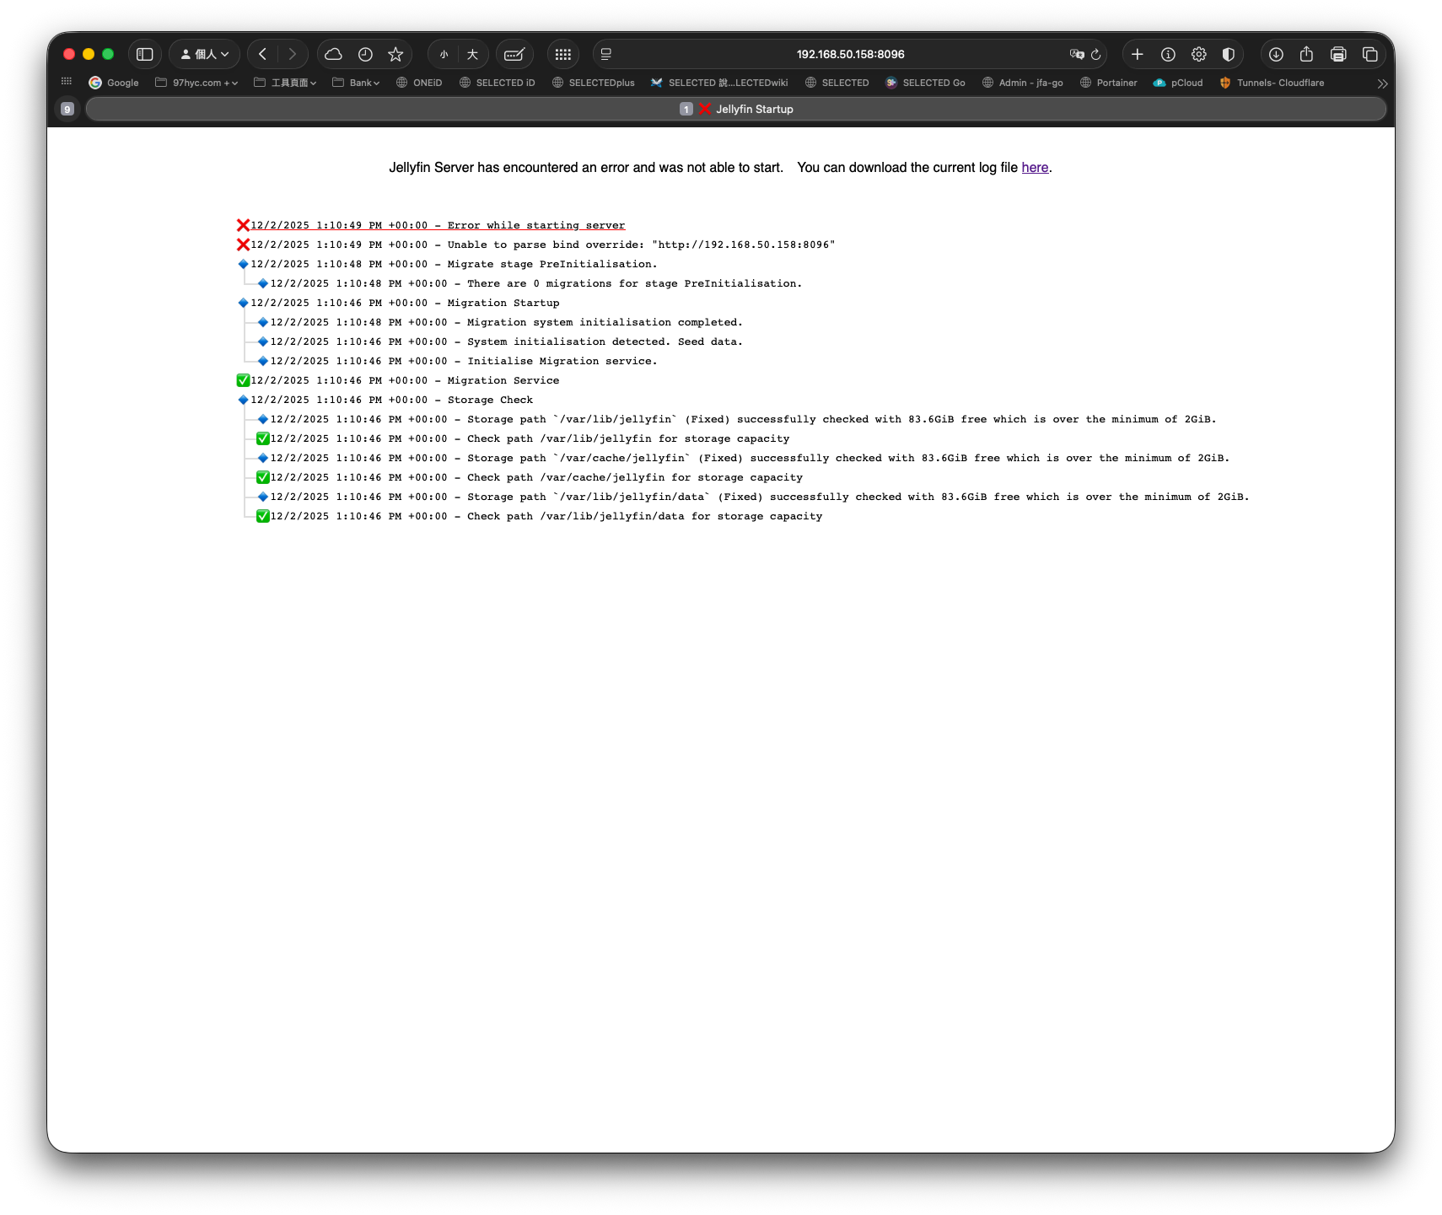Image resolution: width=1442 pixels, height=1215 pixels.
Task: Expand the 97hyc.com bookmarks folder
Action: [197, 83]
